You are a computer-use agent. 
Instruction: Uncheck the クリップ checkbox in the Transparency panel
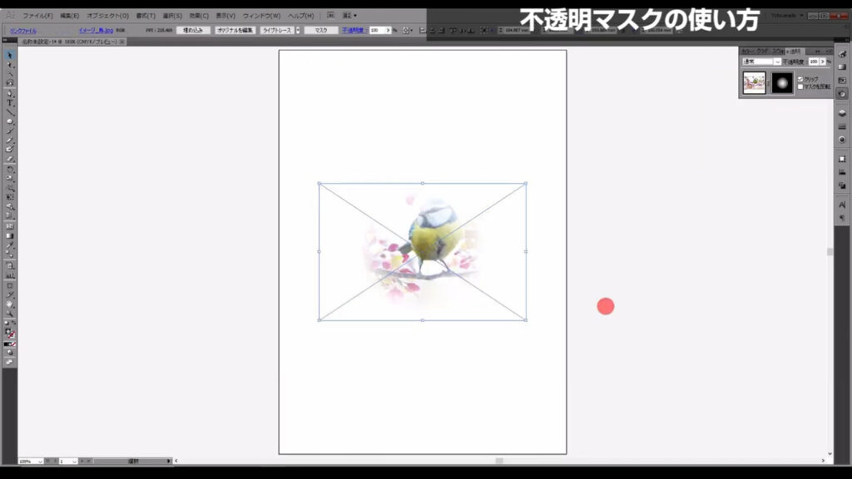click(x=800, y=78)
